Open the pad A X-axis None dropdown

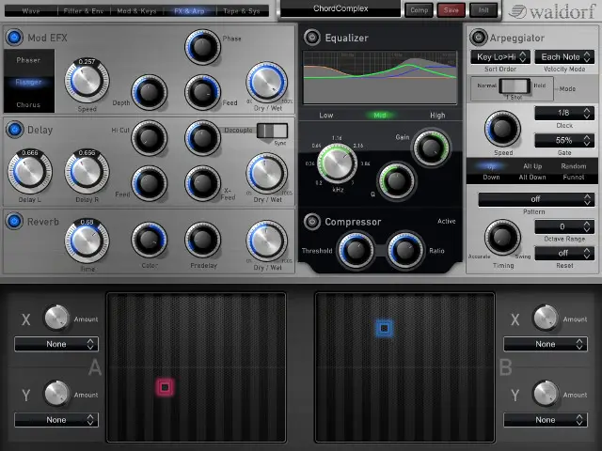click(x=56, y=345)
